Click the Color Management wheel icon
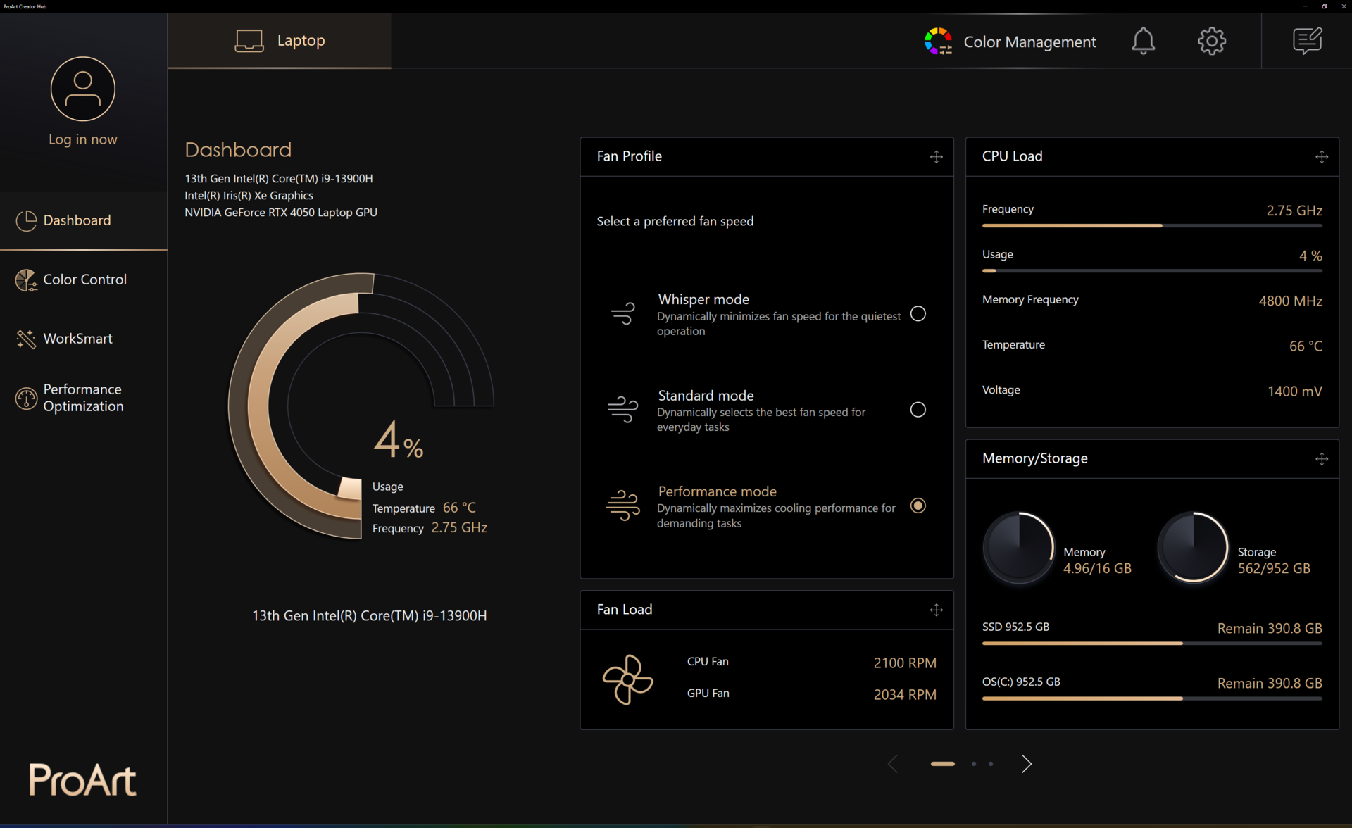The height and width of the screenshot is (828, 1352). click(x=938, y=42)
